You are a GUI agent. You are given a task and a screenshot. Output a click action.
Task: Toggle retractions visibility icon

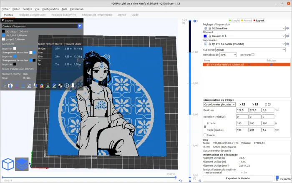coord(17,85)
